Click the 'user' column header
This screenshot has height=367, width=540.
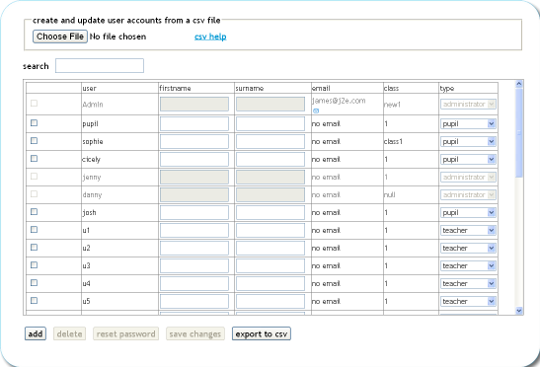tap(89, 88)
